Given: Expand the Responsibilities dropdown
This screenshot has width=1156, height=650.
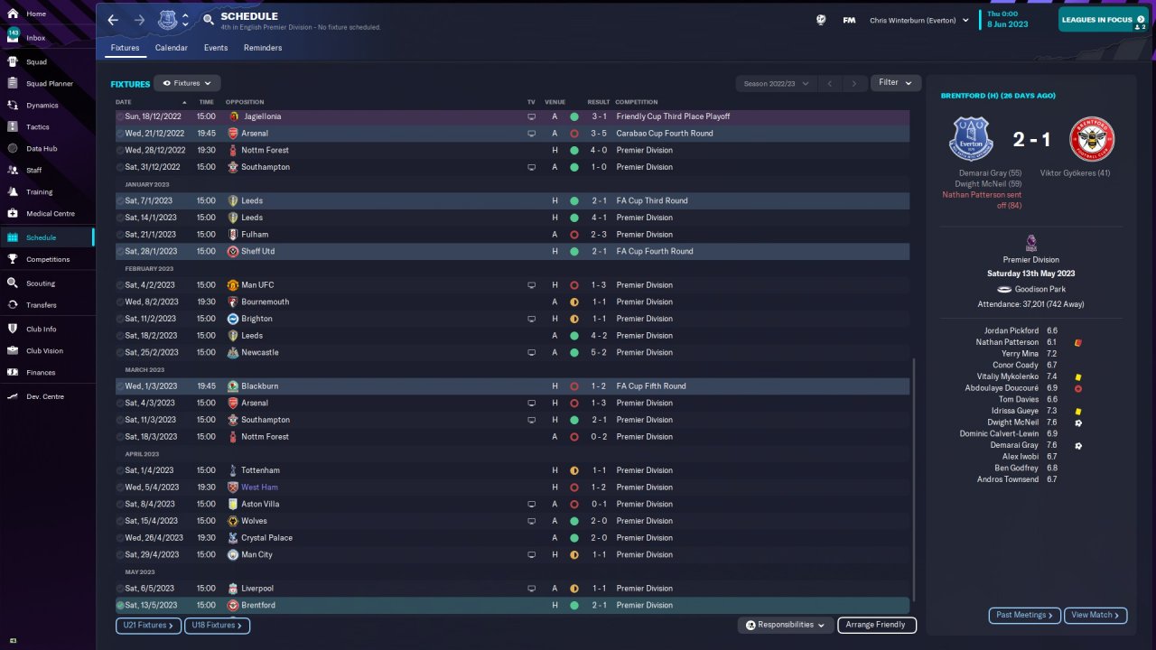Looking at the screenshot, I should click(x=785, y=625).
